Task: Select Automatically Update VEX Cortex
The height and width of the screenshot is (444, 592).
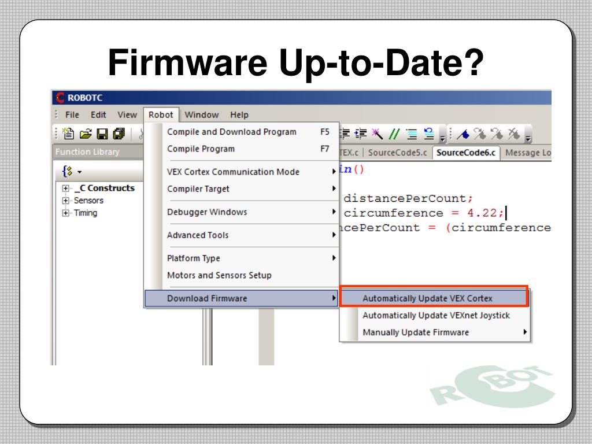Action: coord(434,298)
